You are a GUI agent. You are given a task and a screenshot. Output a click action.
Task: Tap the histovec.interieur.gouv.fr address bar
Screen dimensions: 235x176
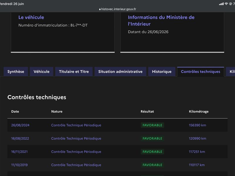coord(117,9)
